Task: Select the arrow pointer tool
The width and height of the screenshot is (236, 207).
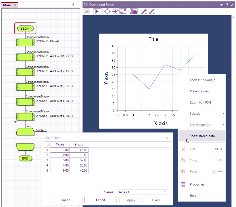Action: click(97, 11)
